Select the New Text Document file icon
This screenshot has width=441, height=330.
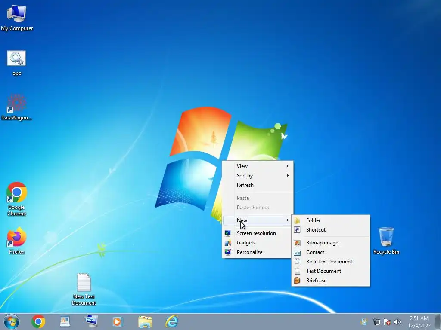coord(84,289)
